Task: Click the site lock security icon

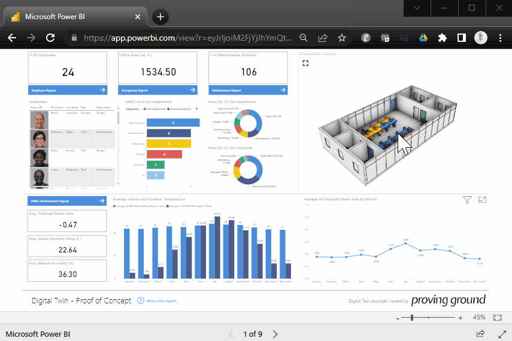Action: [x=74, y=38]
